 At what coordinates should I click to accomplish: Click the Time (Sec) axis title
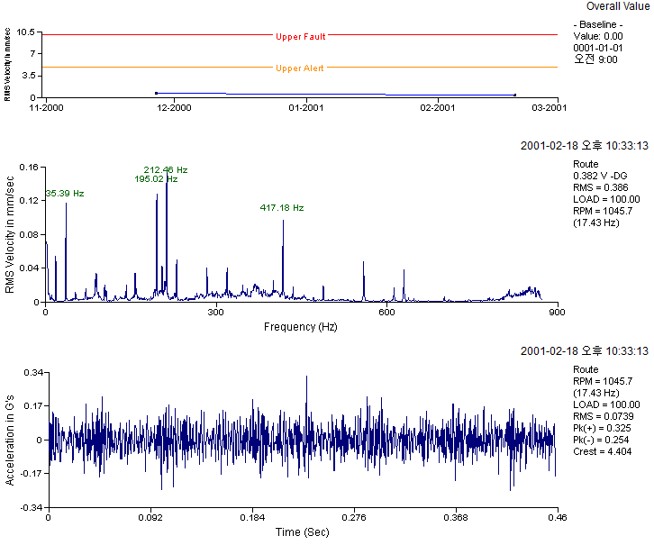(x=302, y=531)
